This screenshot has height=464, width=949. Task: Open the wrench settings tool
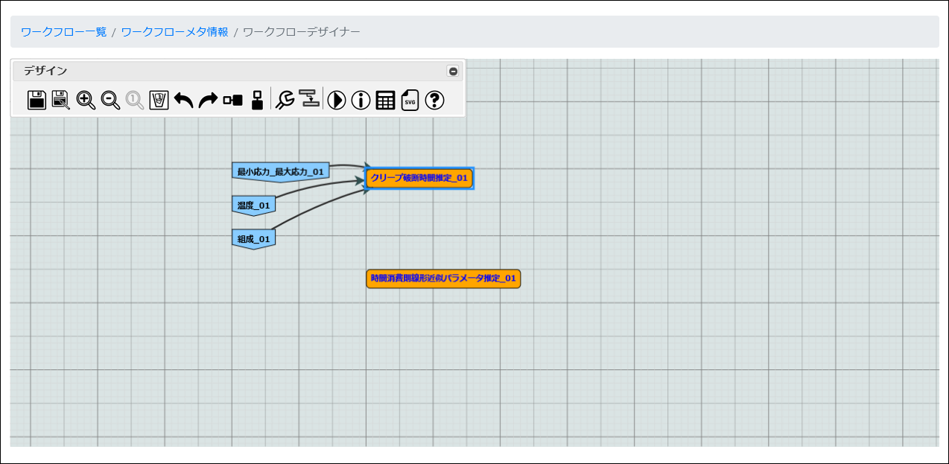pyautogui.click(x=285, y=100)
